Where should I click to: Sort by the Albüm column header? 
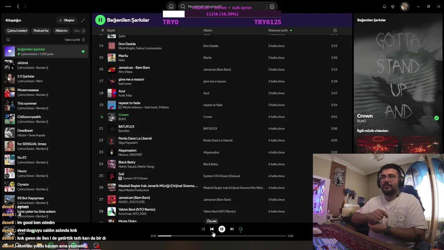(207, 30)
